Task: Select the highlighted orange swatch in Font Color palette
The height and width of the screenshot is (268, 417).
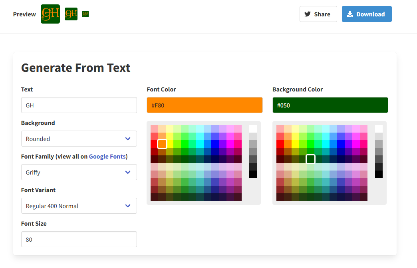Action: [162, 144]
